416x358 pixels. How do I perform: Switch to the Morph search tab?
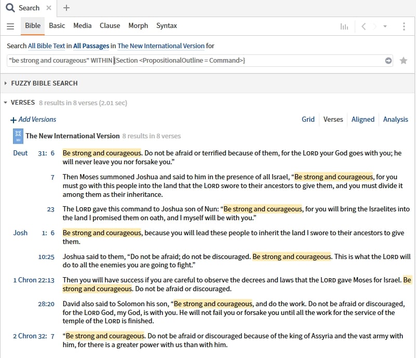pyautogui.click(x=138, y=26)
